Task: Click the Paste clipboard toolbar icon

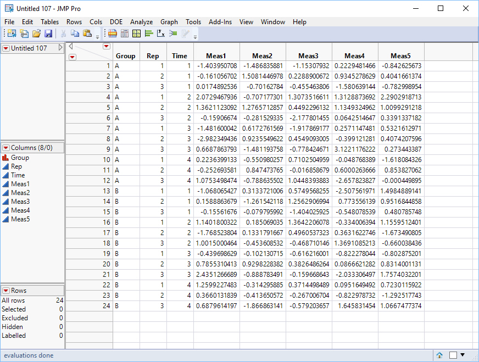Action: (86, 34)
